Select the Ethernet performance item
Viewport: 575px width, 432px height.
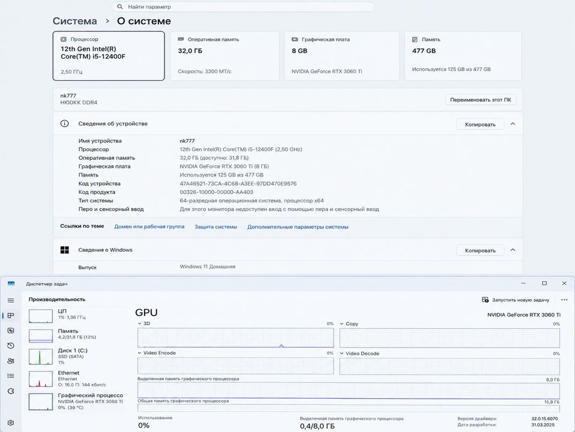click(76, 379)
